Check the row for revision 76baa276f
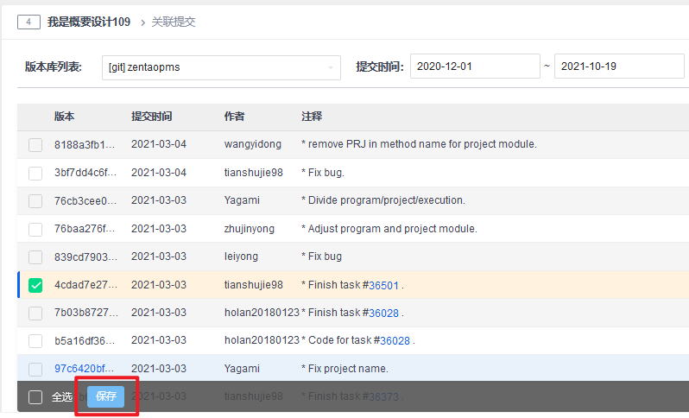The width and height of the screenshot is (689, 418). tap(35, 229)
